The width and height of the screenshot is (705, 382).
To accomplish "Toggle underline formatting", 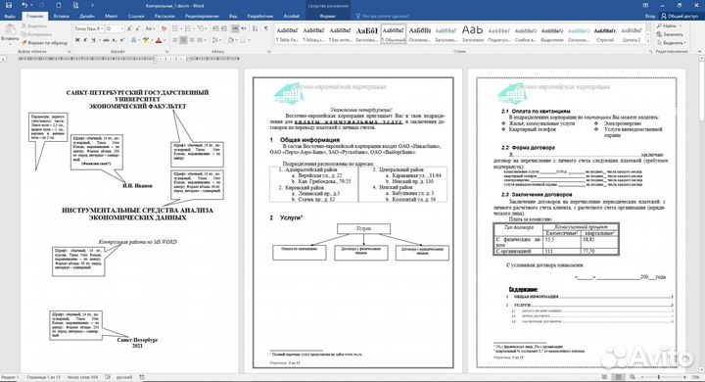I will click(94, 40).
